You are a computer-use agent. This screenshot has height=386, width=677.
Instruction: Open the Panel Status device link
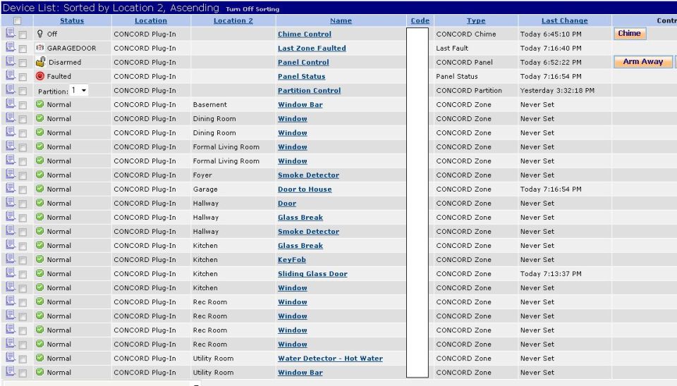click(301, 76)
